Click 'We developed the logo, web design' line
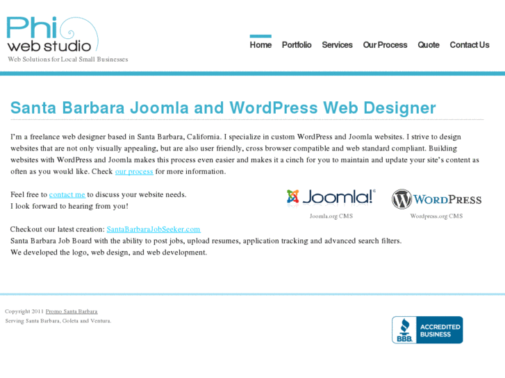The image size is (505, 378). [108, 252]
